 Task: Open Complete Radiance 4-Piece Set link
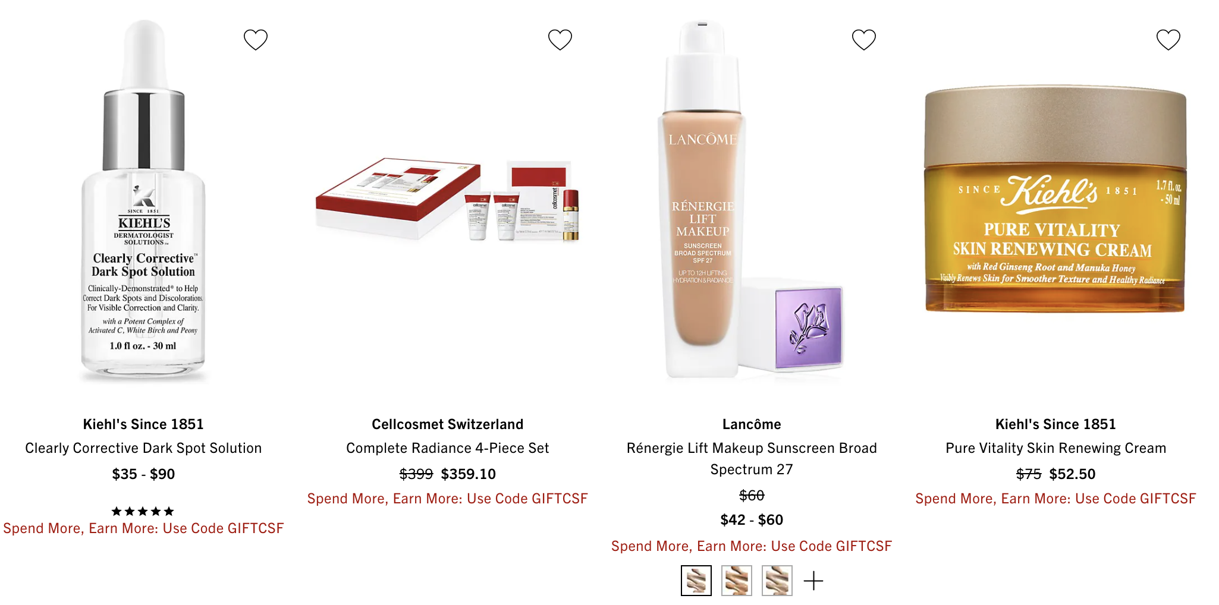point(447,448)
